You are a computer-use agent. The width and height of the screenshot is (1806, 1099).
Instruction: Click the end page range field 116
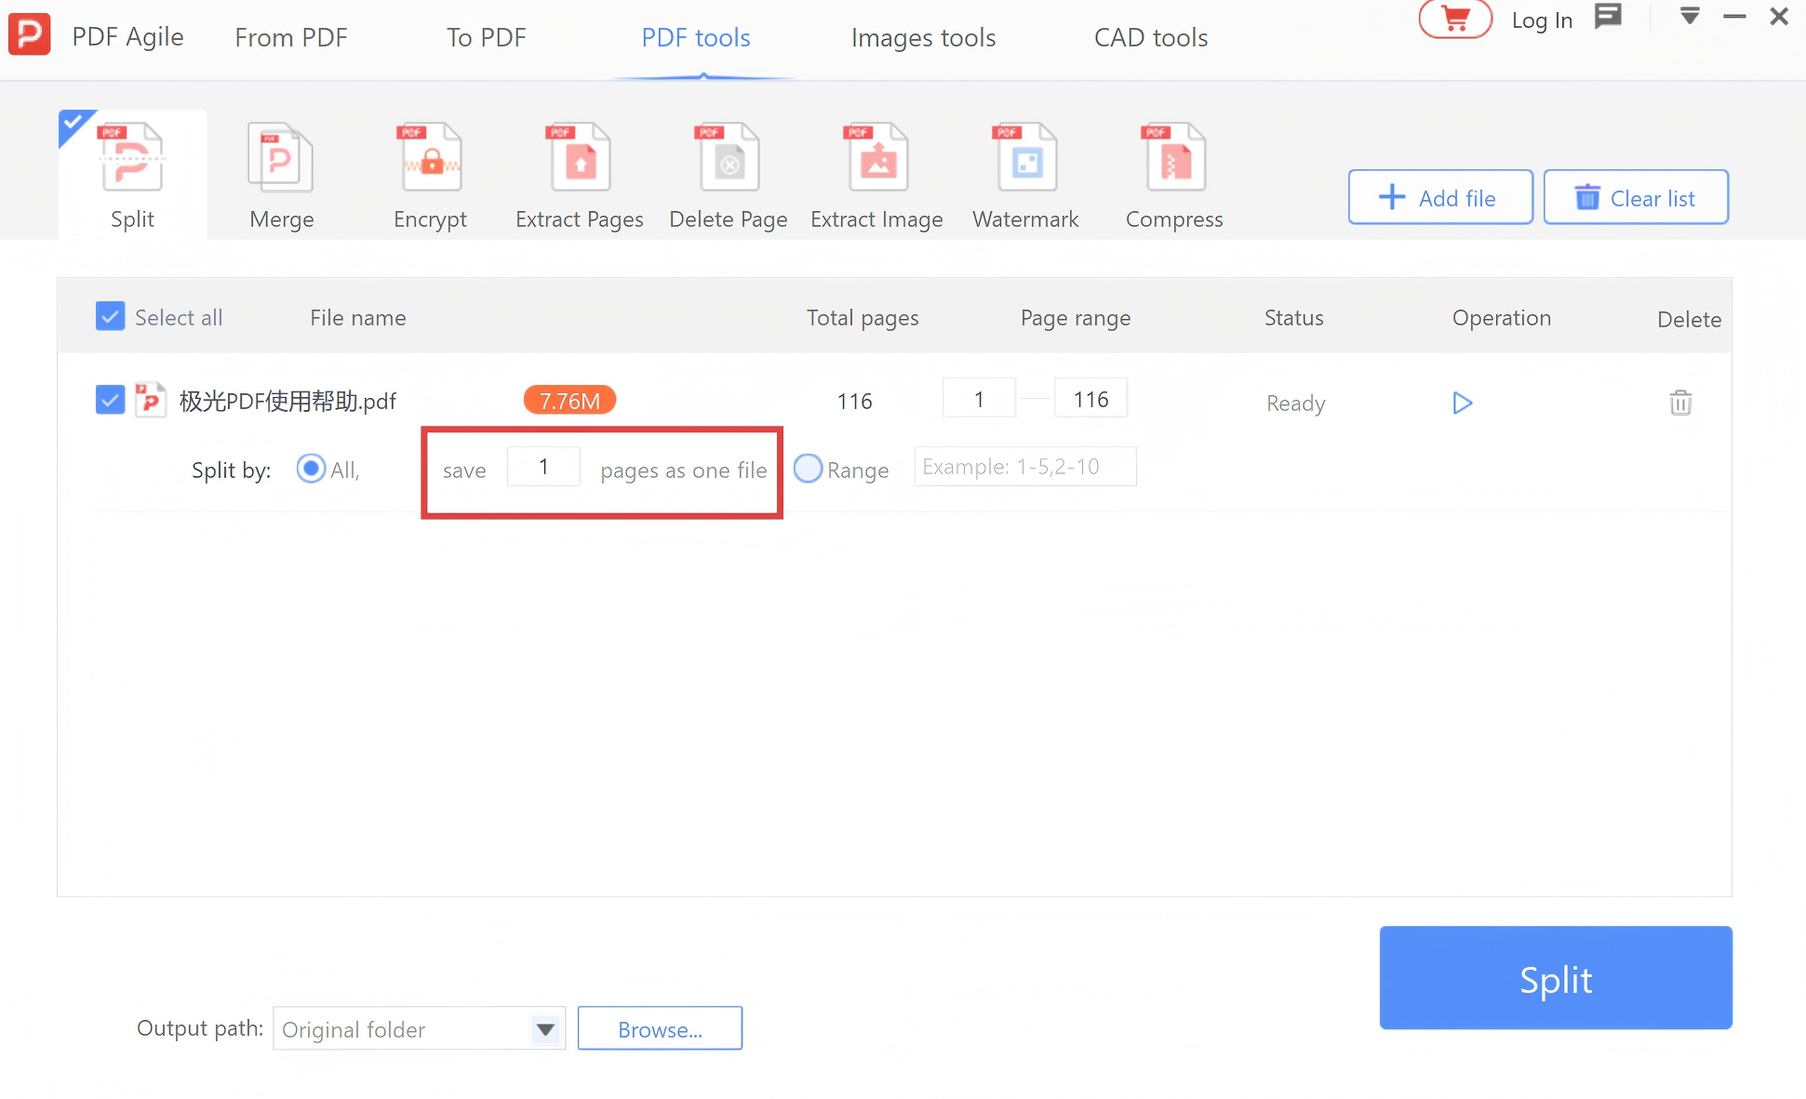pyautogui.click(x=1090, y=399)
